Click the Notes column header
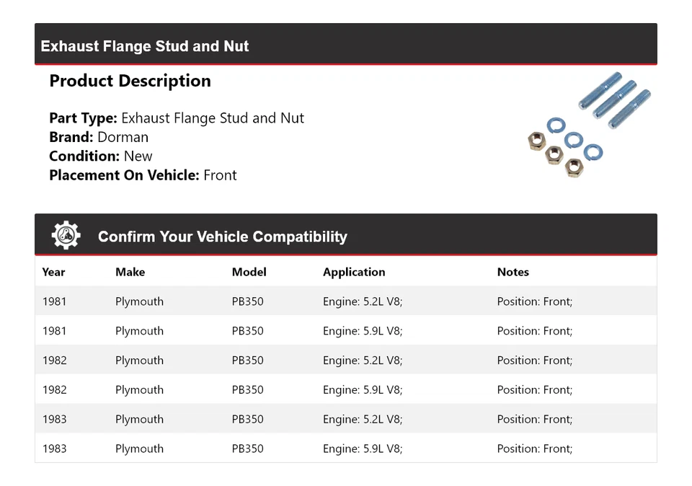Screen dimensions: 692x486 [x=513, y=272]
